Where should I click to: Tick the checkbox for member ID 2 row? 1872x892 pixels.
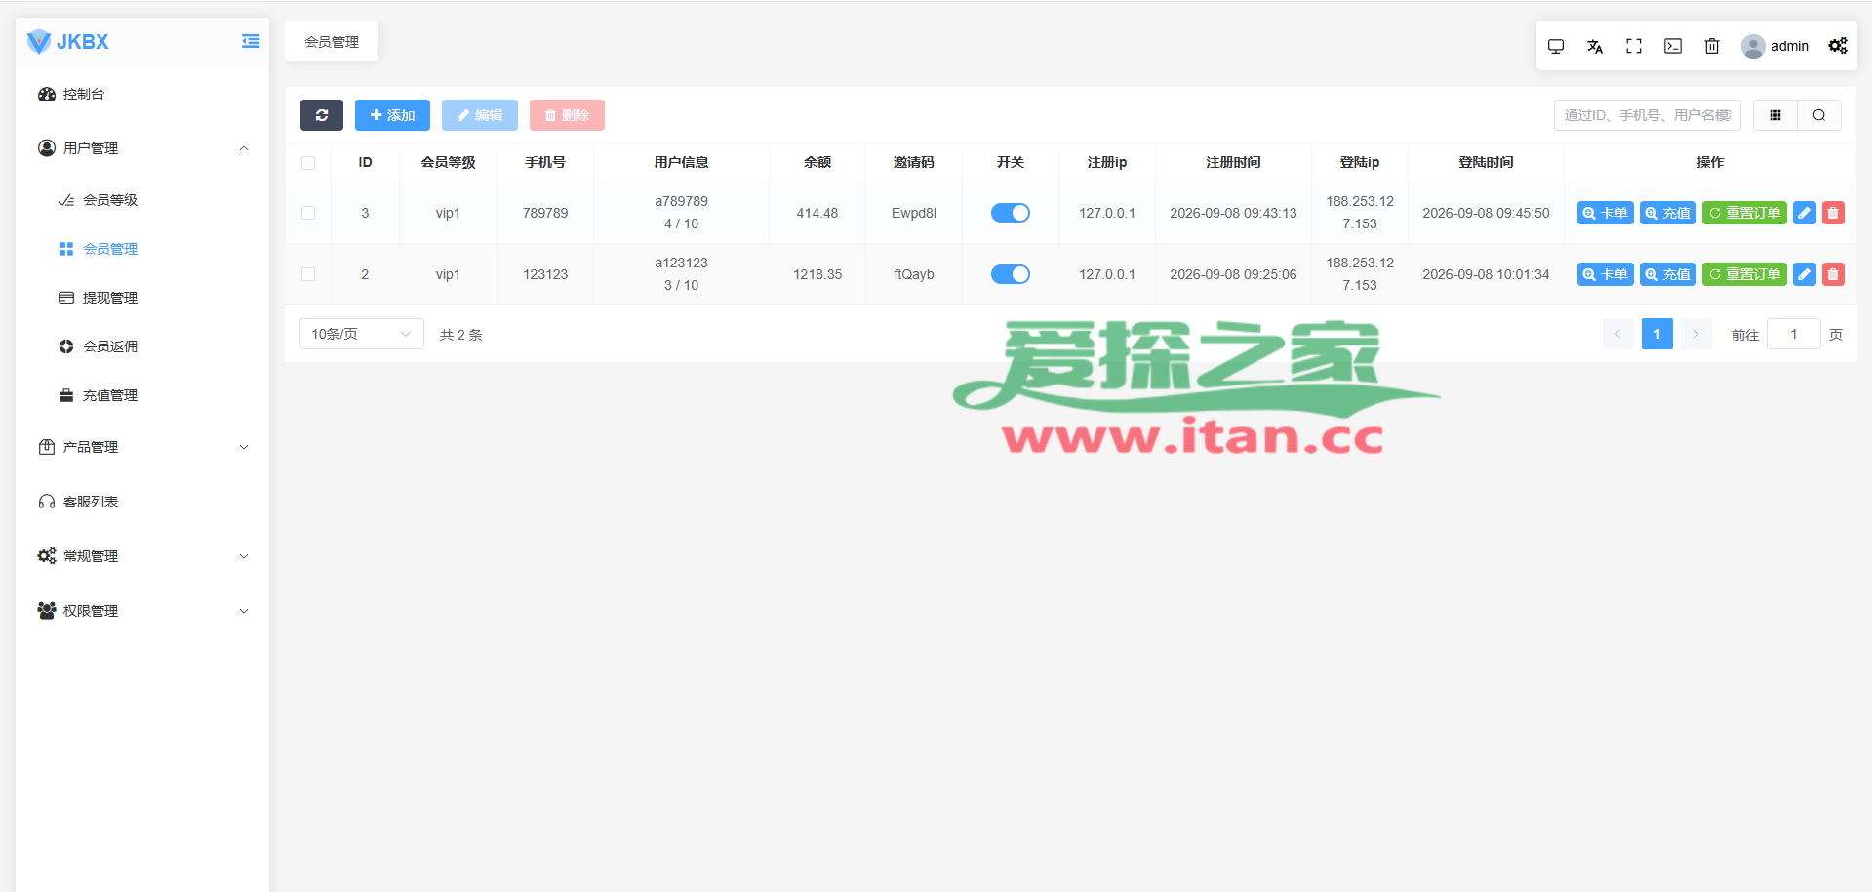308,274
